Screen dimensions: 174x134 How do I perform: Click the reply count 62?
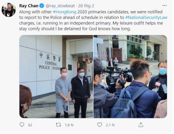click(x=30, y=125)
